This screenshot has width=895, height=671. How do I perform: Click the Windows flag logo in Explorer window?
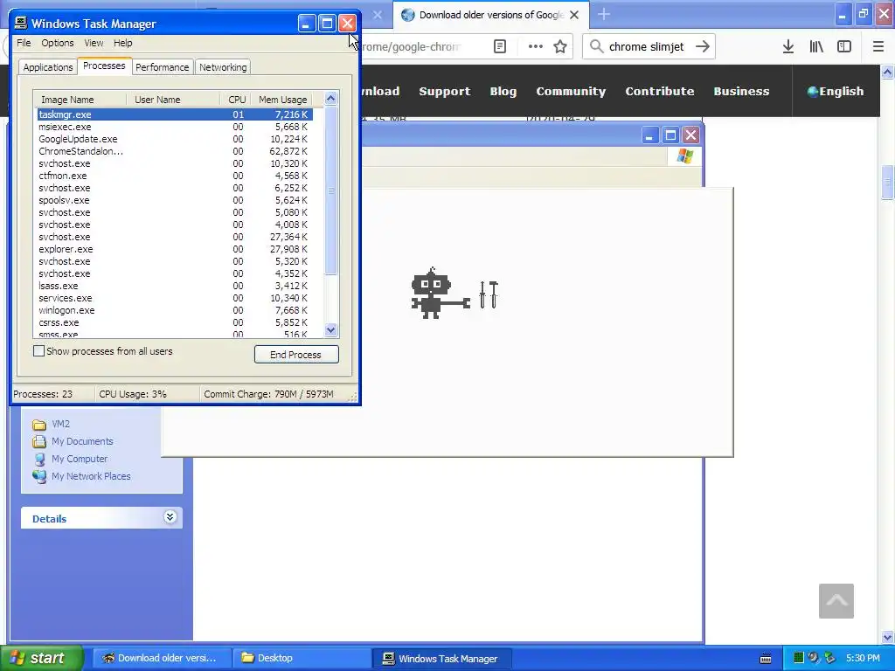[685, 156]
